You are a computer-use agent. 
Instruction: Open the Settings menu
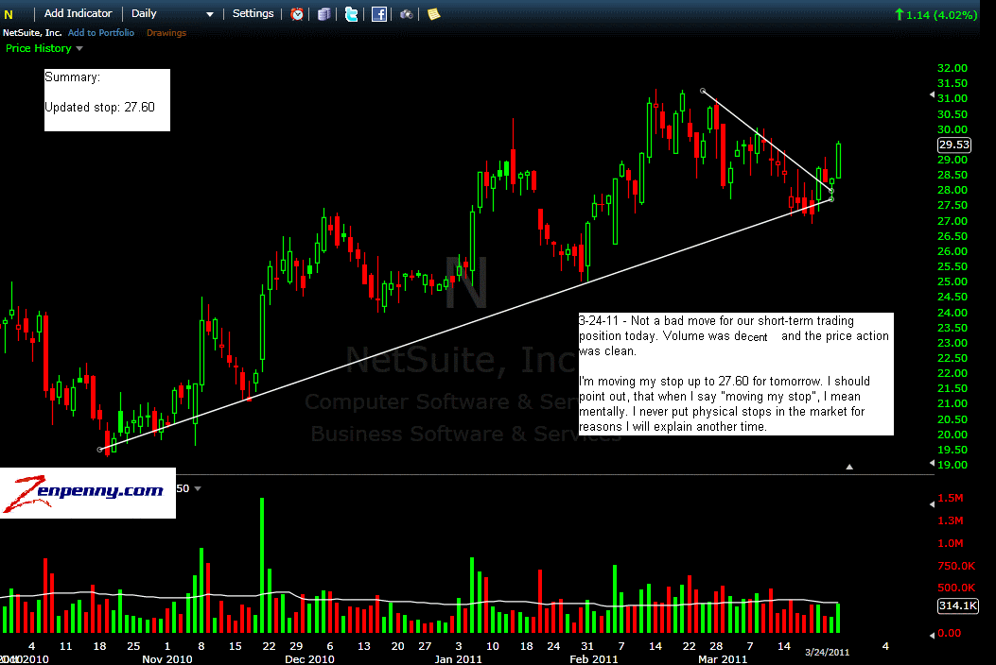[253, 13]
